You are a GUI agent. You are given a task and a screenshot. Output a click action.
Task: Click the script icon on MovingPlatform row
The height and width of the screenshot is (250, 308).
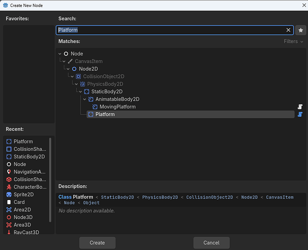pyautogui.click(x=300, y=106)
